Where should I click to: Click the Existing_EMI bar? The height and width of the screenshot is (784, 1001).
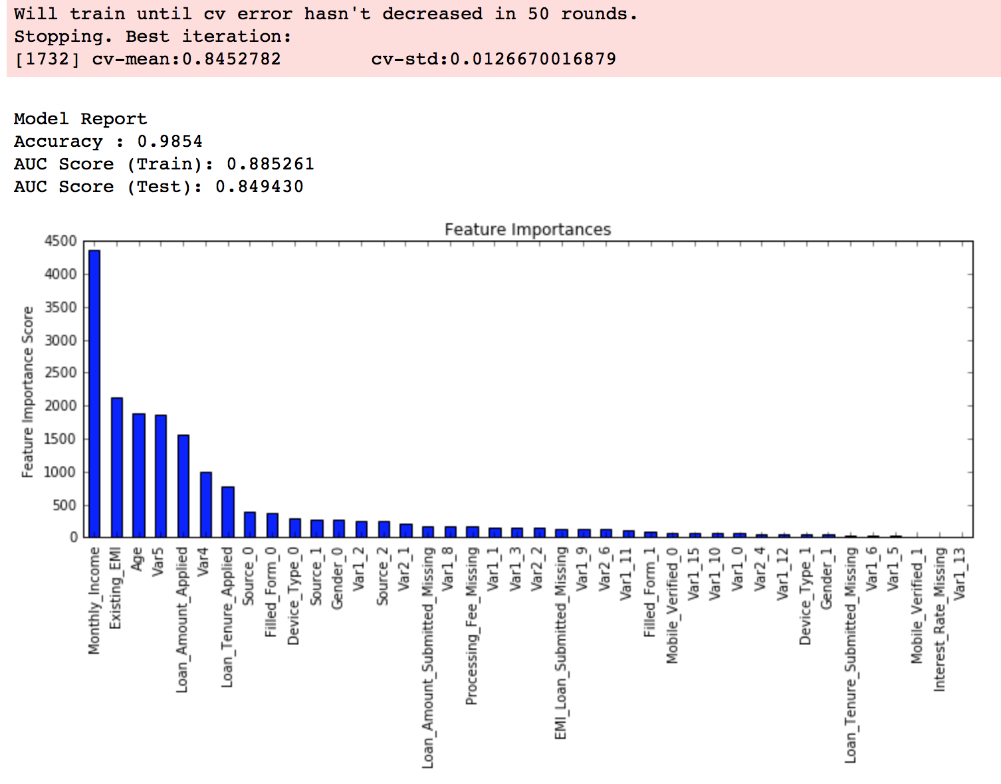(x=116, y=467)
